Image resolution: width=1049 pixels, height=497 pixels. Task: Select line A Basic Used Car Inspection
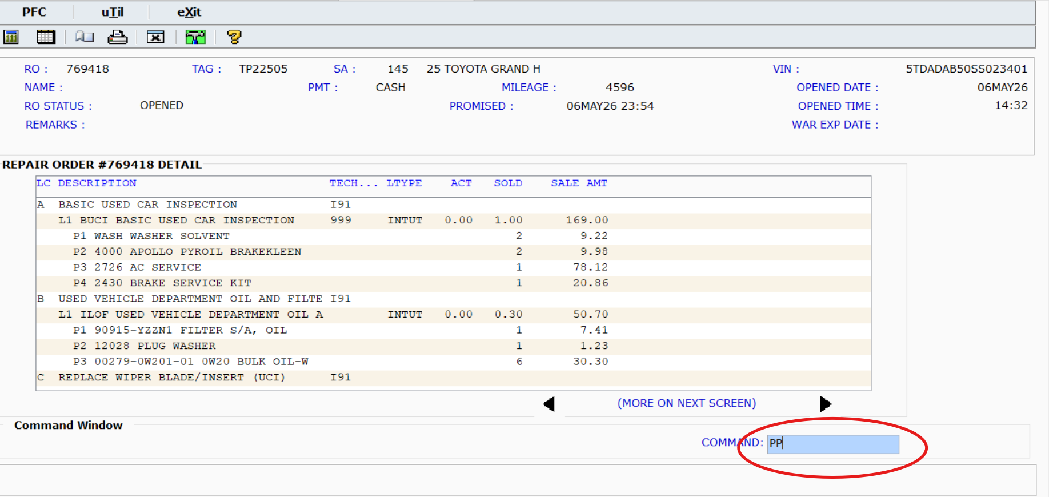coord(453,205)
